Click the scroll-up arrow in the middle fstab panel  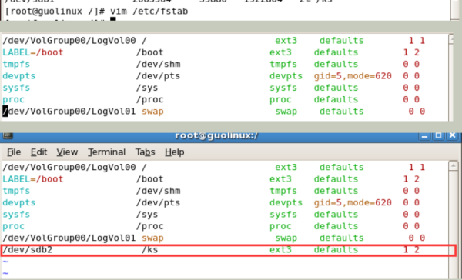point(451,39)
